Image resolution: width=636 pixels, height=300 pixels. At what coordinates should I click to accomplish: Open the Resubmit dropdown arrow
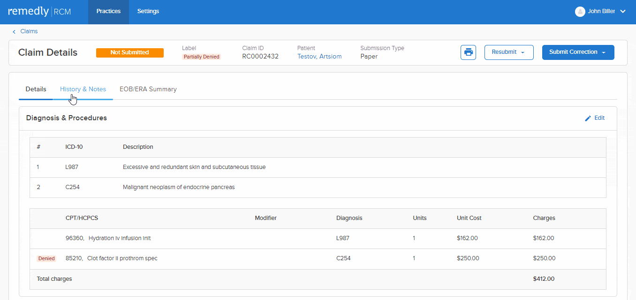(522, 52)
